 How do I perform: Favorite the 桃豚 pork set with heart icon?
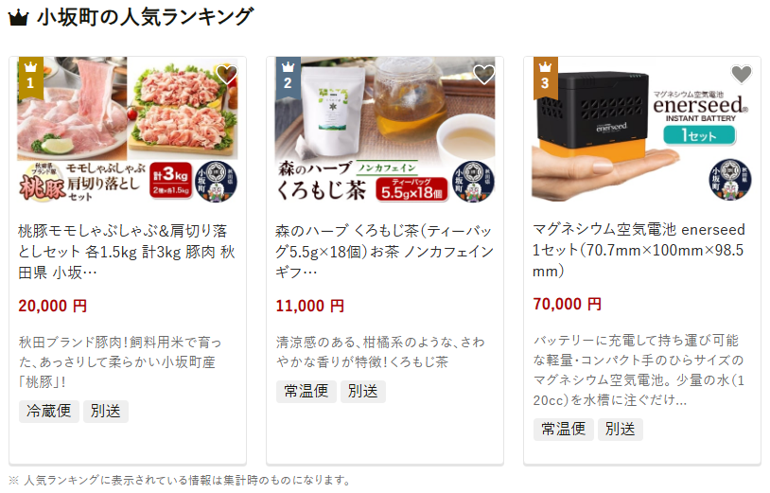[227, 74]
